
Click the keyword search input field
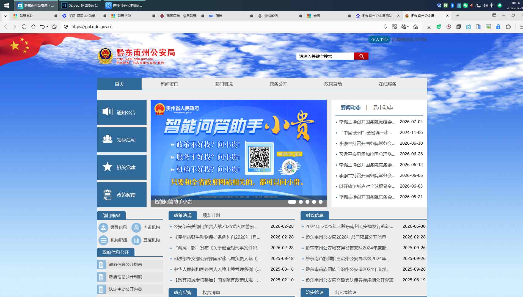click(325, 56)
